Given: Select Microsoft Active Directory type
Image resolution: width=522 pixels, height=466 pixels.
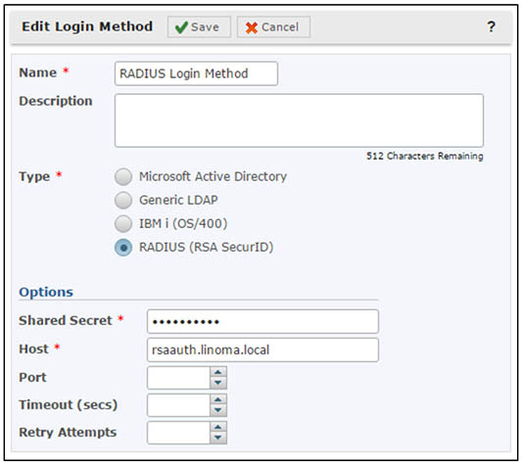Looking at the screenshot, I should pyautogui.click(x=123, y=177).
